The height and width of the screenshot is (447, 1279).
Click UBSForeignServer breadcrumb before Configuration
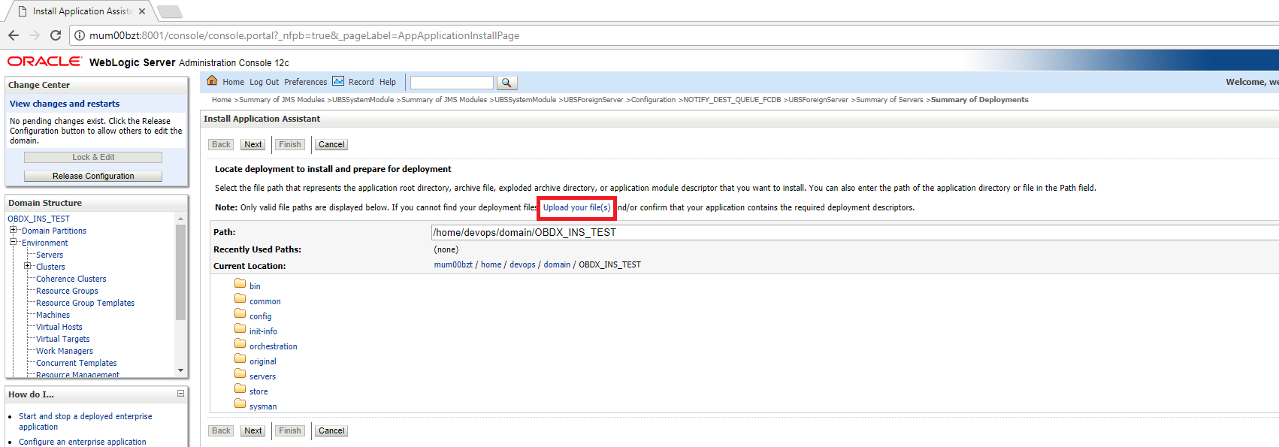tap(594, 99)
